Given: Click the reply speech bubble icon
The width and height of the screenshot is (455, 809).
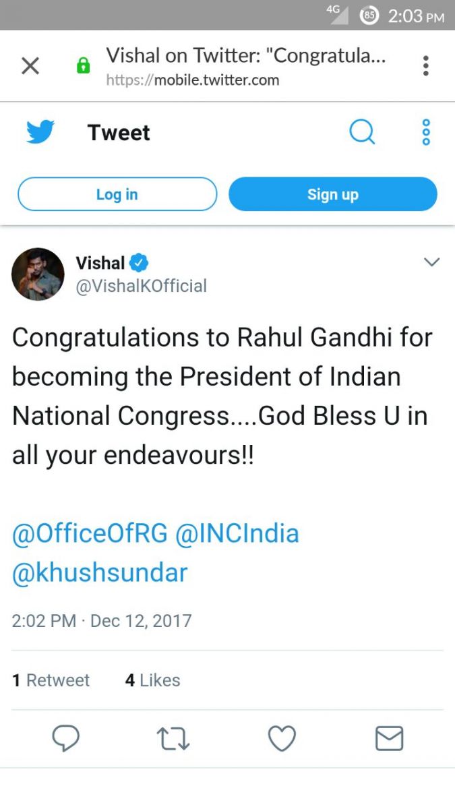Looking at the screenshot, I should [66, 738].
